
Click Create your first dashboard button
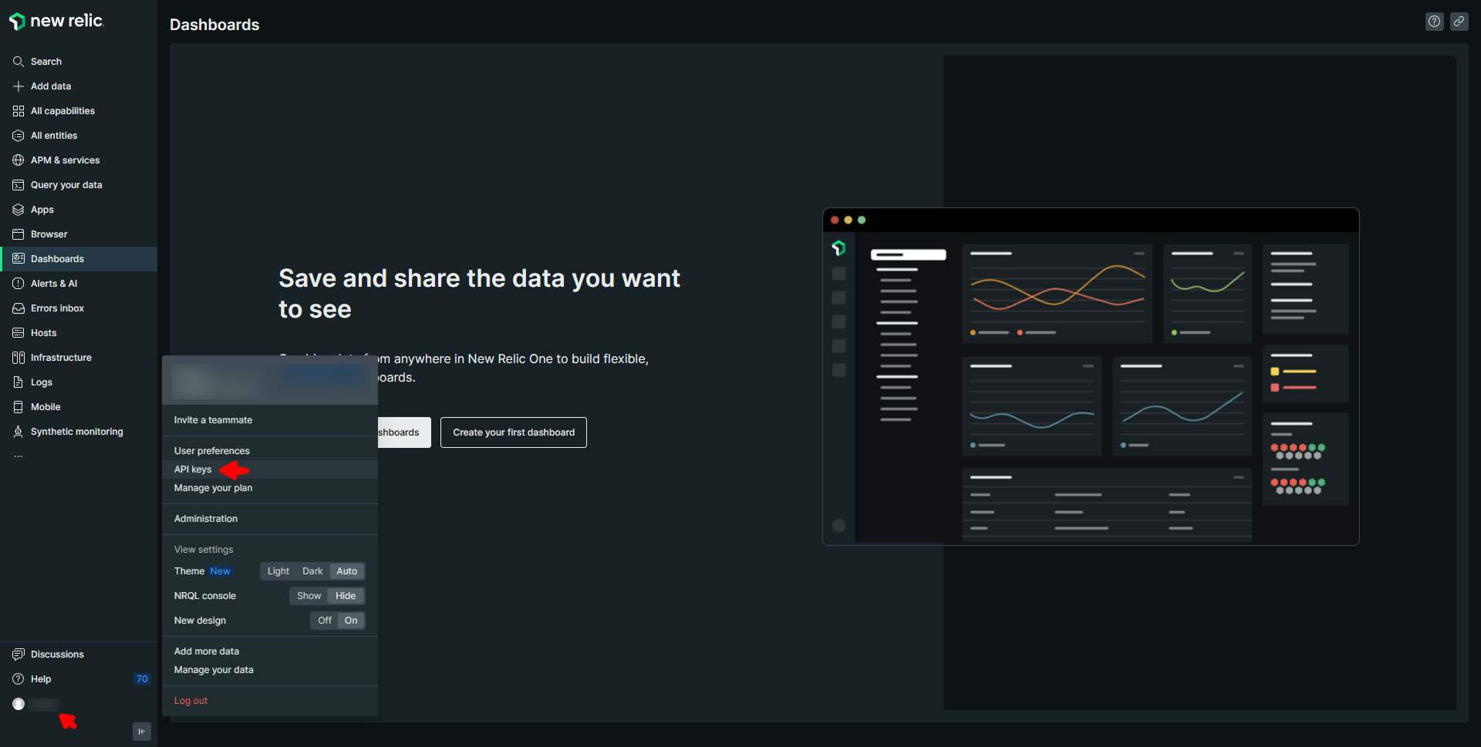514,432
